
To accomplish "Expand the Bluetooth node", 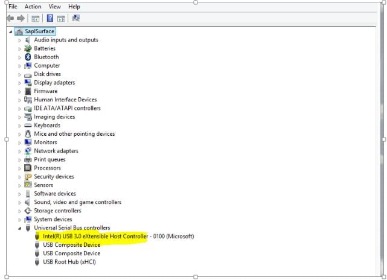I will (19, 57).
